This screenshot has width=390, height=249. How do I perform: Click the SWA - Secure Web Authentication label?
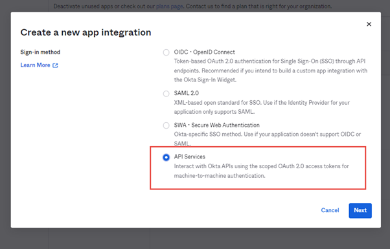216,125
